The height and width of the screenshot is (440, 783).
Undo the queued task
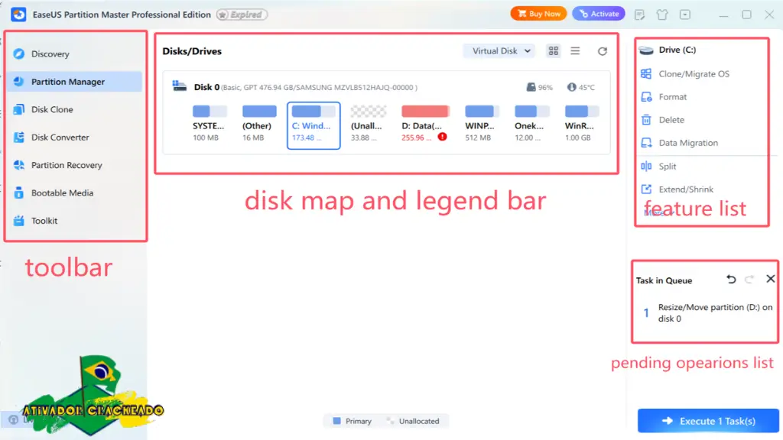point(731,280)
